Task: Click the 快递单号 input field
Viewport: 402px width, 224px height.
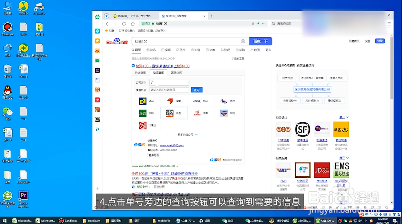Action: (x=169, y=90)
